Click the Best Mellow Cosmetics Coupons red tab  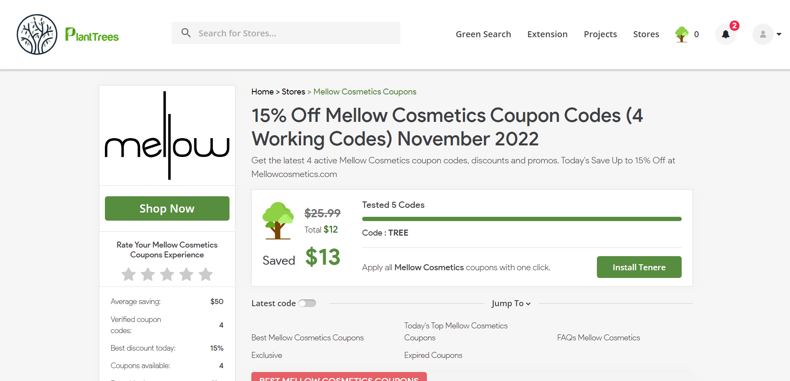339,377
